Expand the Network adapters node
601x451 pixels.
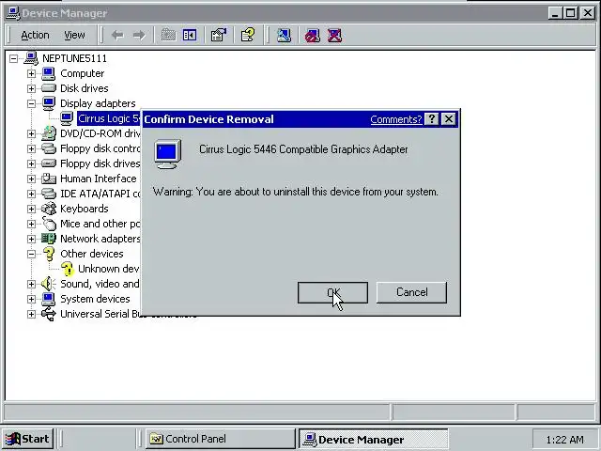click(x=31, y=239)
